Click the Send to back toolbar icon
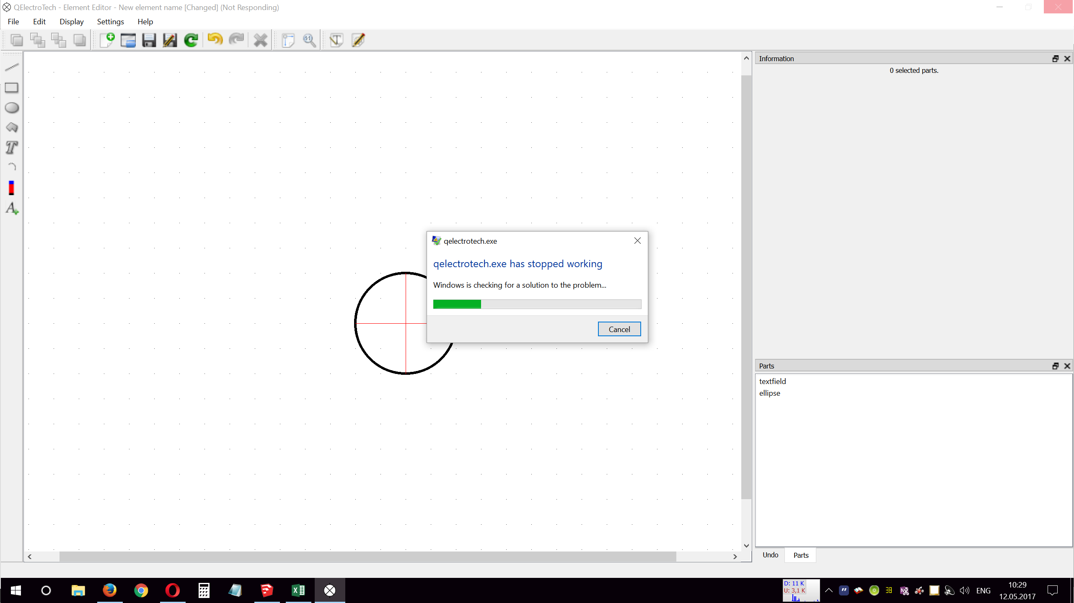Screen dimensions: 1074x603 80,40
